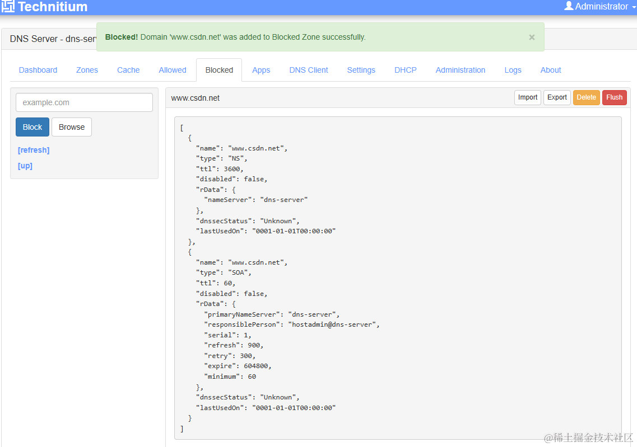Switch to DNS Client tab

pyautogui.click(x=308, y=70)
